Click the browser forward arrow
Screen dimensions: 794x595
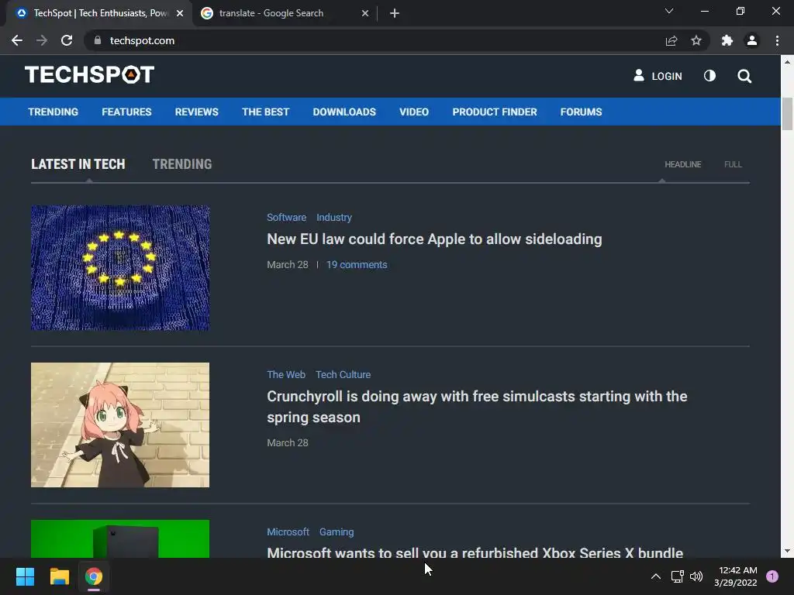coord(42,40)
